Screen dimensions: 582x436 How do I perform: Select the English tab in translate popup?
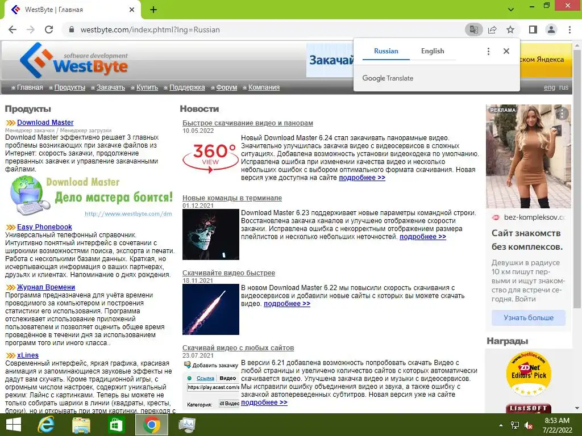coord(433,51)
